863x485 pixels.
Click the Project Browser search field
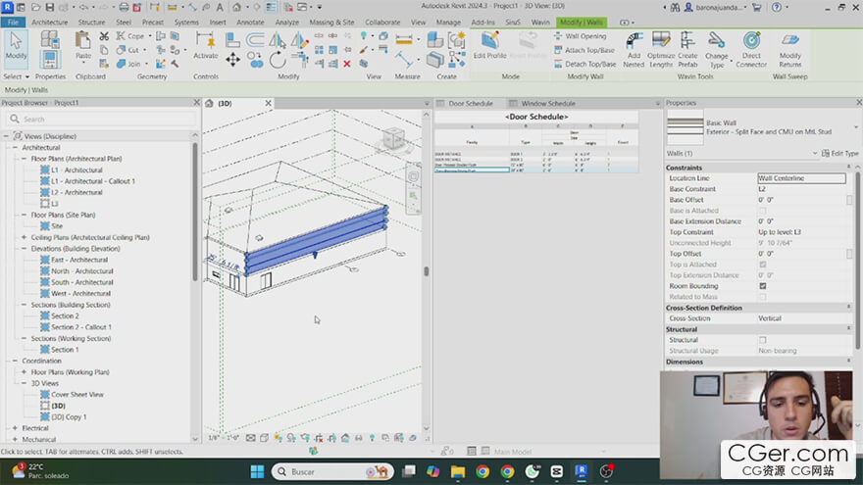96,120
